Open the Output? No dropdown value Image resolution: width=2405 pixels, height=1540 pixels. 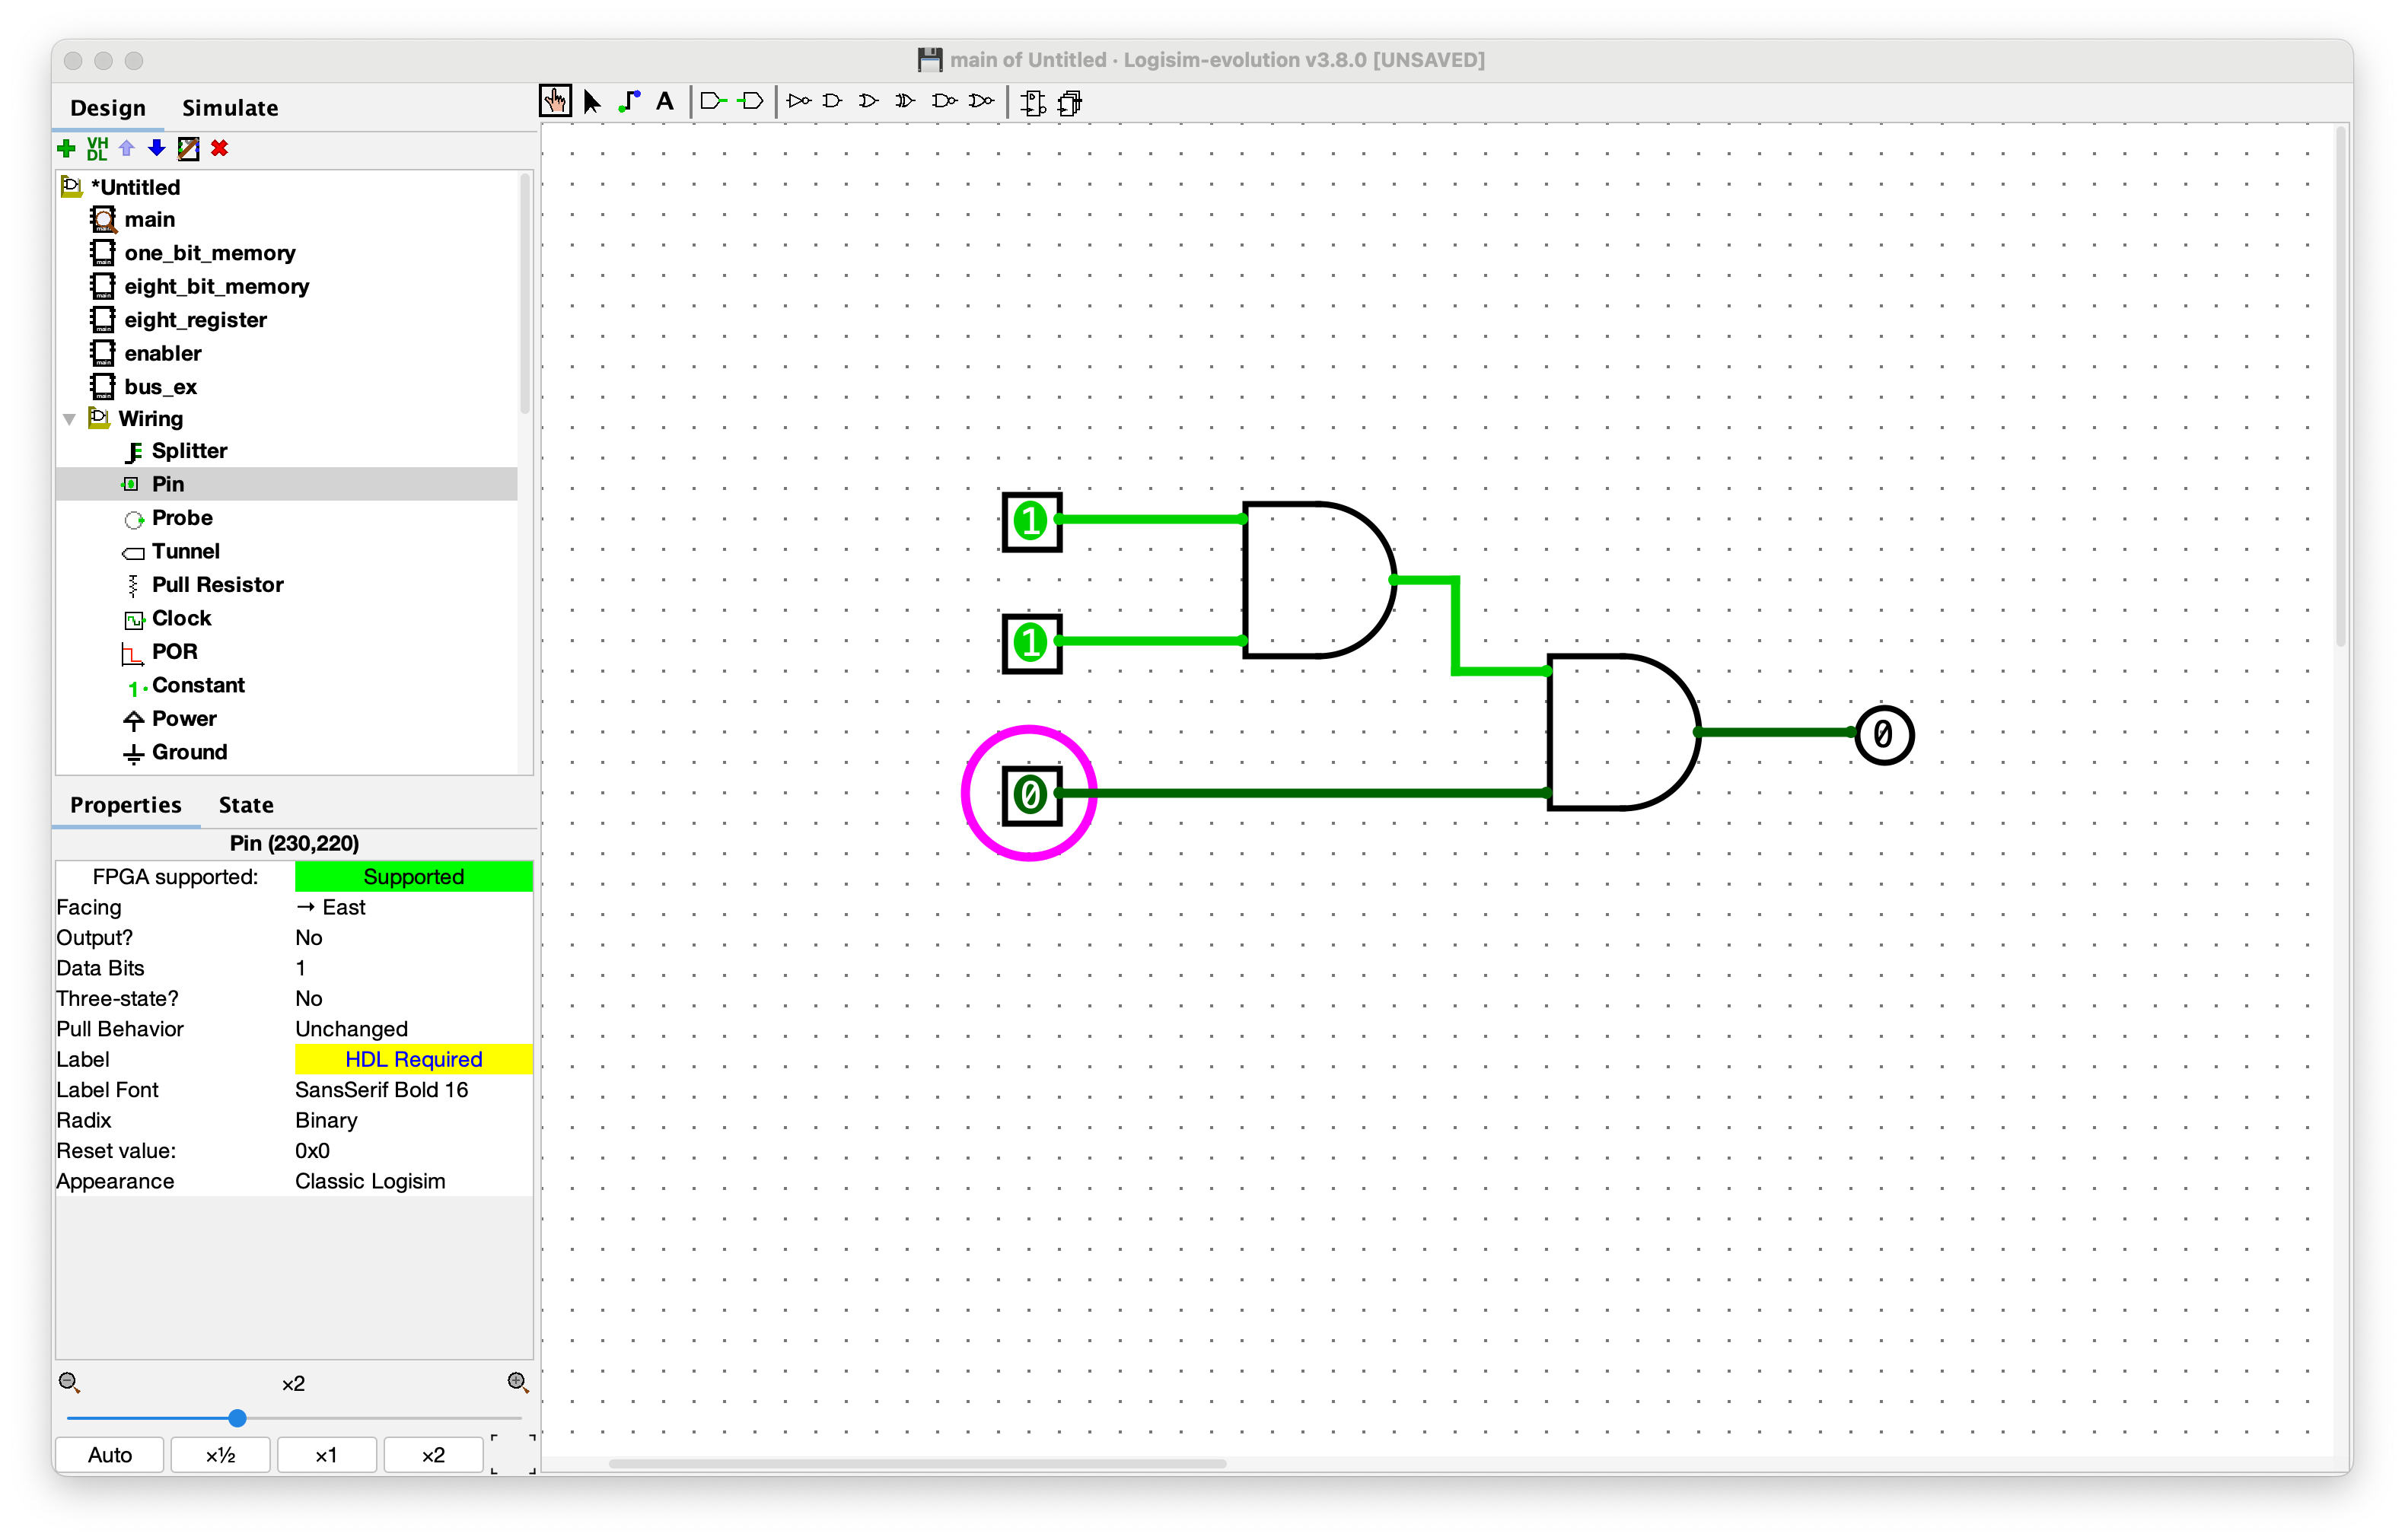coord(413,938)
